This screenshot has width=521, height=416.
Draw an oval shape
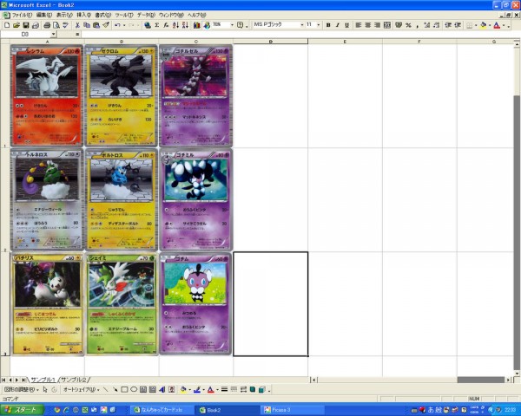tap(134, 389)
